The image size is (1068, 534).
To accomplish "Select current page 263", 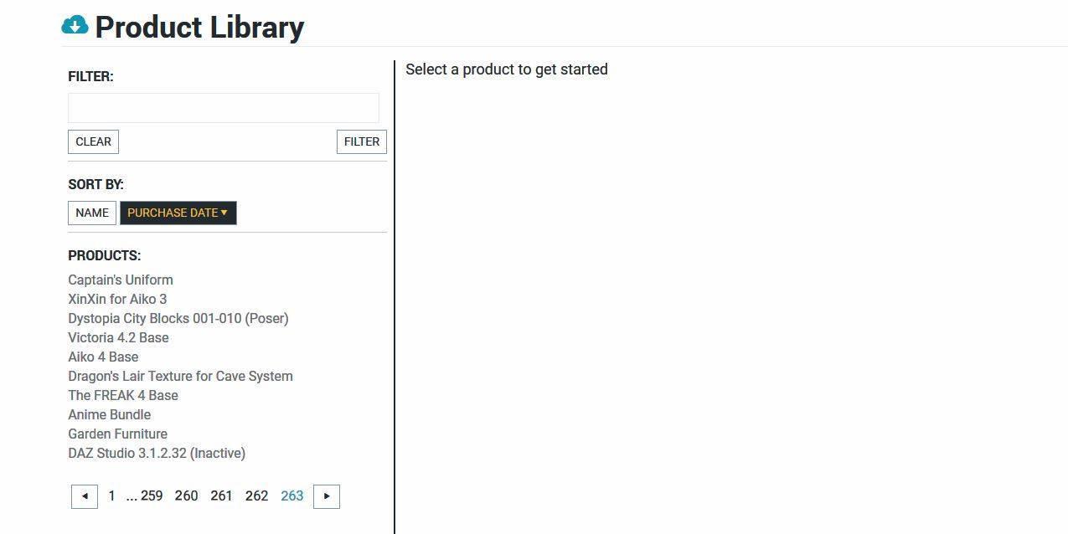I will pyautogui.click(x=292, y=496).
